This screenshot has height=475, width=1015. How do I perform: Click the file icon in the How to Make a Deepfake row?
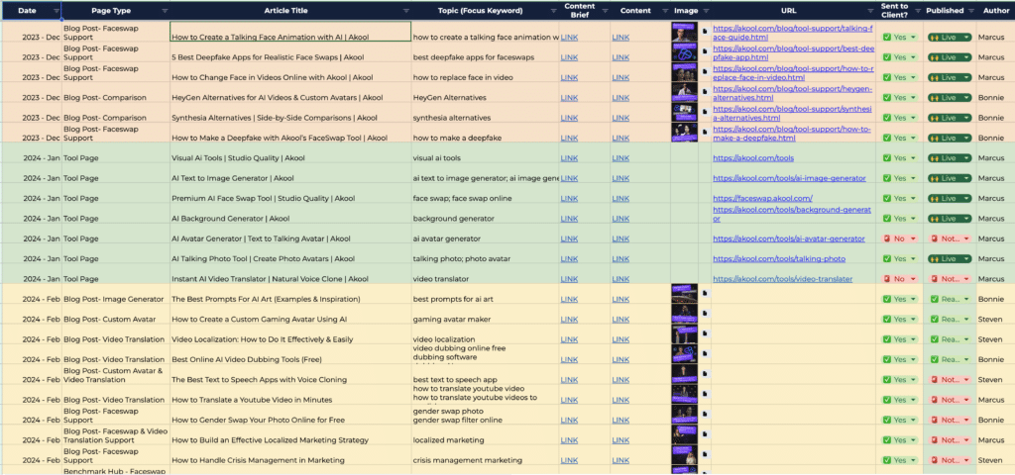[705, 132]
